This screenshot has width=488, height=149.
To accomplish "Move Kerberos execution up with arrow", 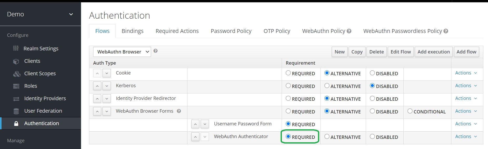I will point(97,86).
